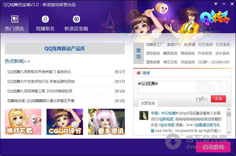This screenshot has width=236, height=156.
Task: Click the weibo feed scroll up arrow
Action: click(229, 109)
